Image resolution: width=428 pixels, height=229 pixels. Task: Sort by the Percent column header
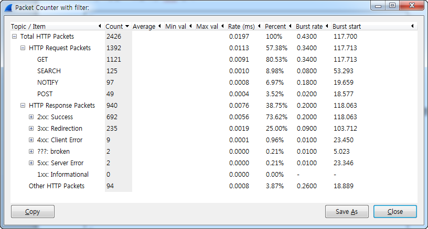click(275, 26)
